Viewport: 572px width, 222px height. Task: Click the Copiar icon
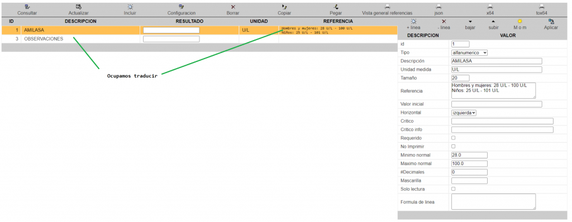(284, 7)
